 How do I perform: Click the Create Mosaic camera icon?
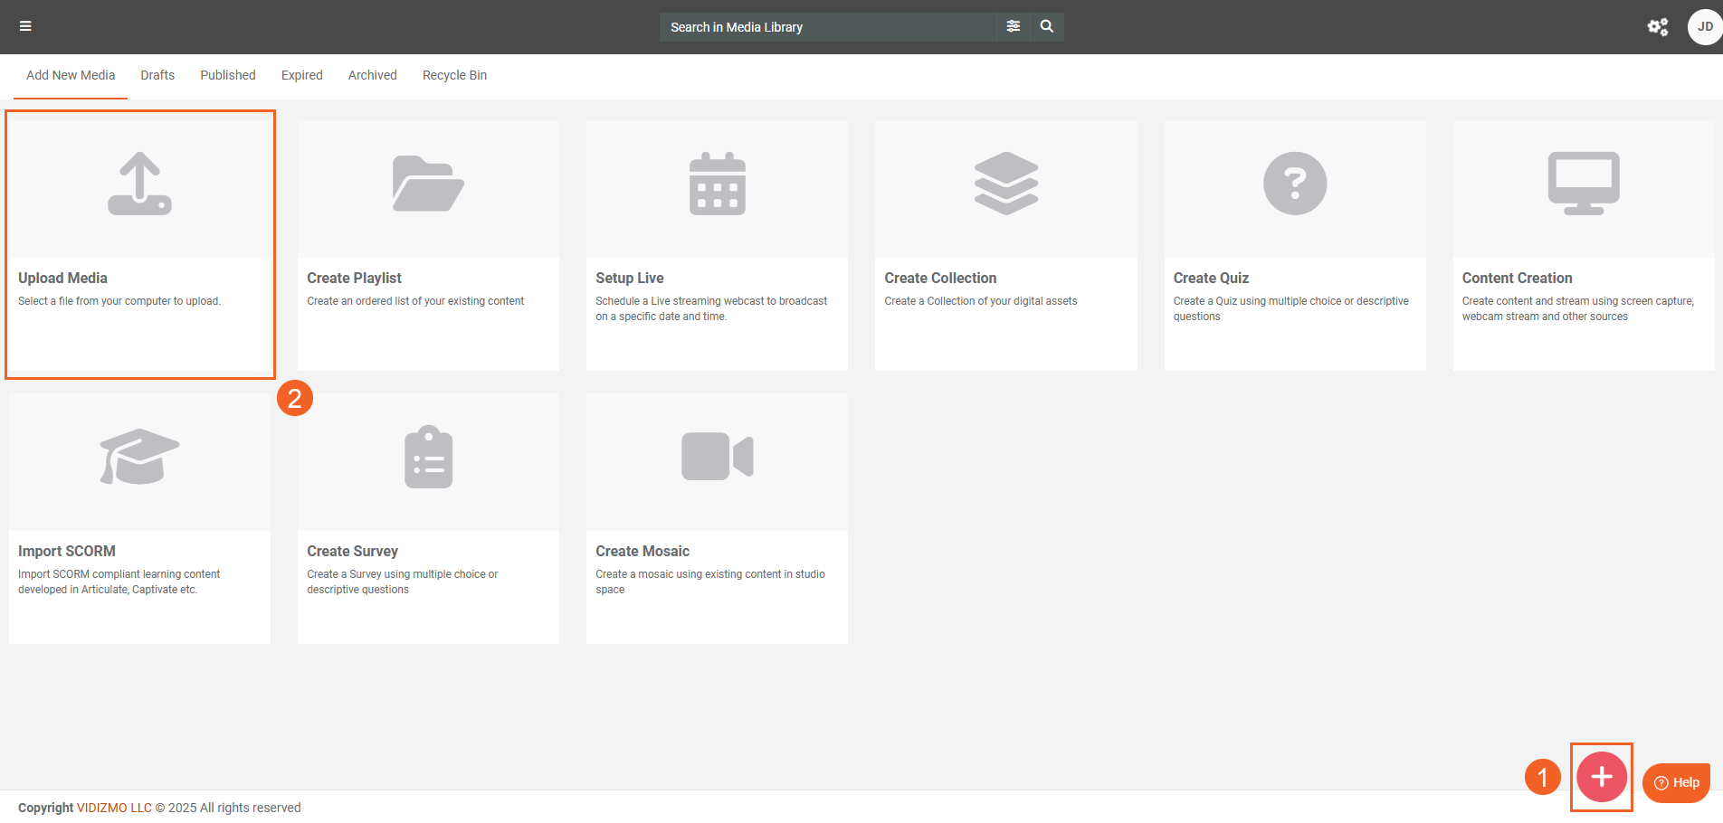(717, 457)
